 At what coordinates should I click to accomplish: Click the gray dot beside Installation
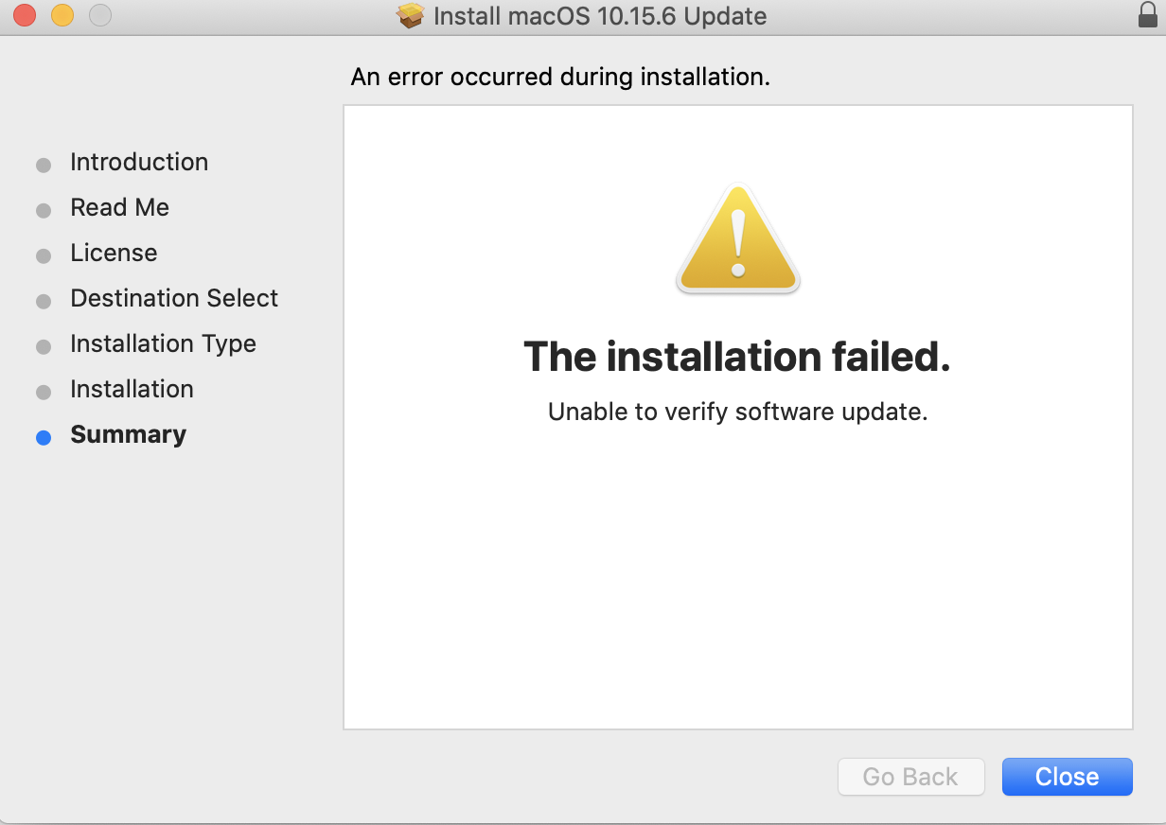tap(43, 392)
